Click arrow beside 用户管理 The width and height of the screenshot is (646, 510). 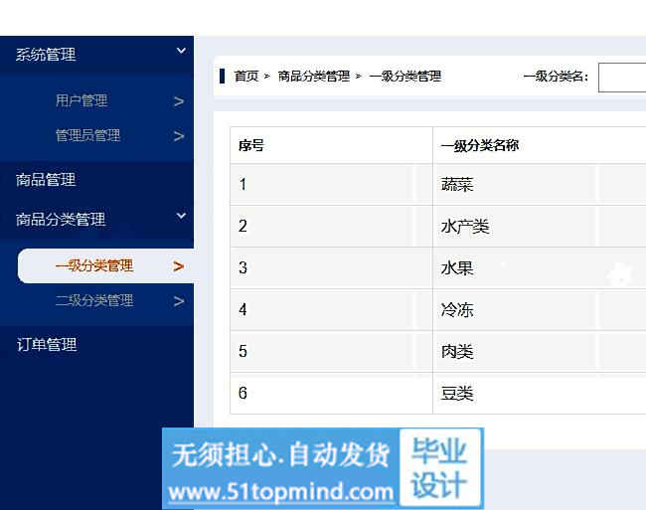tap(178, 101)
